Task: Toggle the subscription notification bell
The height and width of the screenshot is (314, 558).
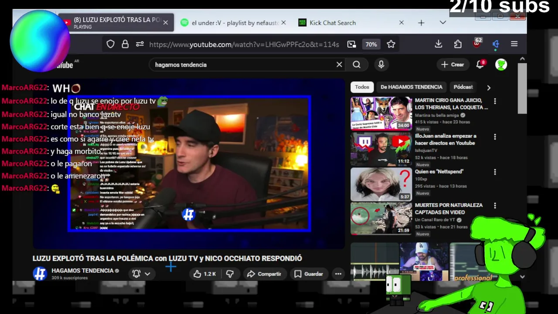Action: tap(136, 274)
